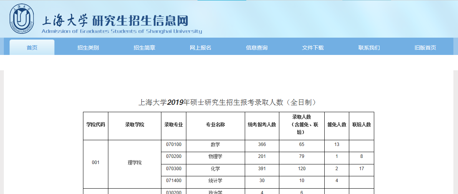Open the 招生类别 menu item
Image resolution: width=458 pixels, height=194 pixels.
tap(88, 48)
